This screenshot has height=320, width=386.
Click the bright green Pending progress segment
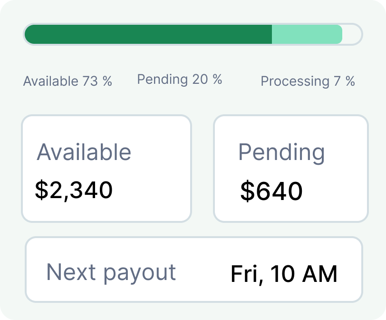[x=307, y=34]
